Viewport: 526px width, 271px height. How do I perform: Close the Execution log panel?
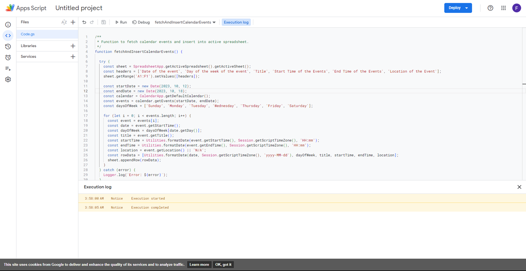(x=519, y=187)
